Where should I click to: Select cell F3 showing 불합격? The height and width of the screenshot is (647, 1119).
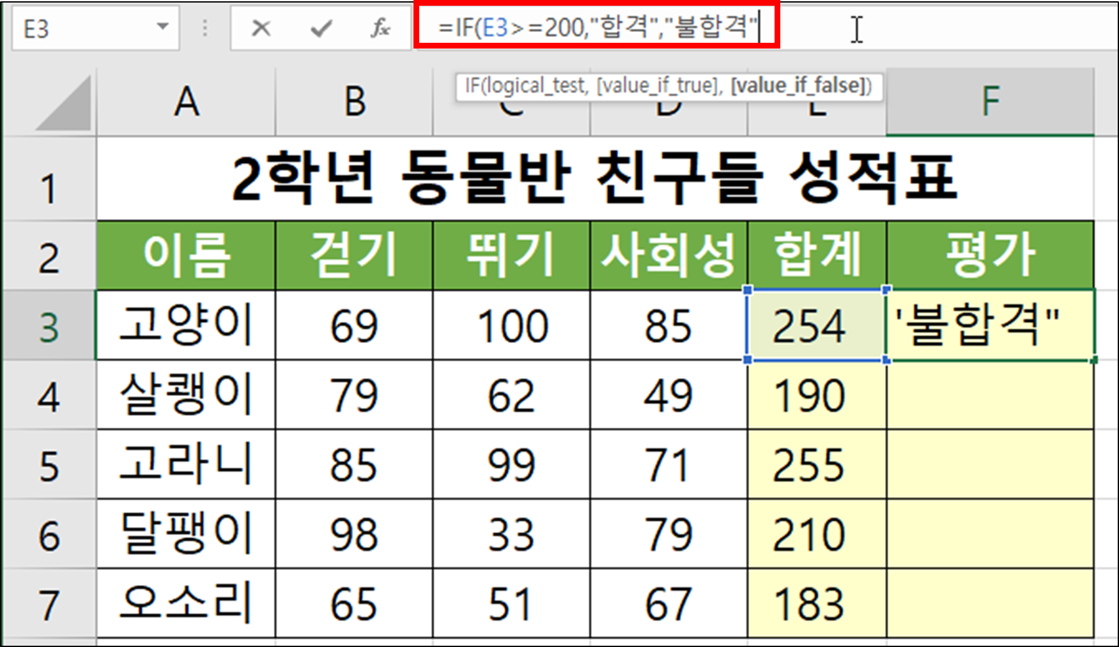(990, 326)
